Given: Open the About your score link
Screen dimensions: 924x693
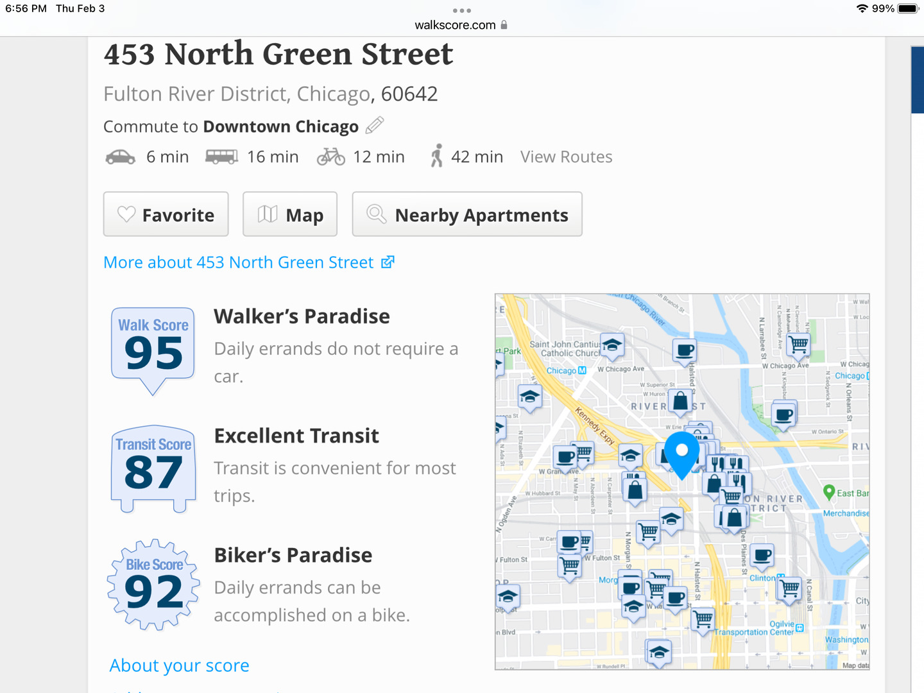Looking at the screenshot, I should (179, 665).
